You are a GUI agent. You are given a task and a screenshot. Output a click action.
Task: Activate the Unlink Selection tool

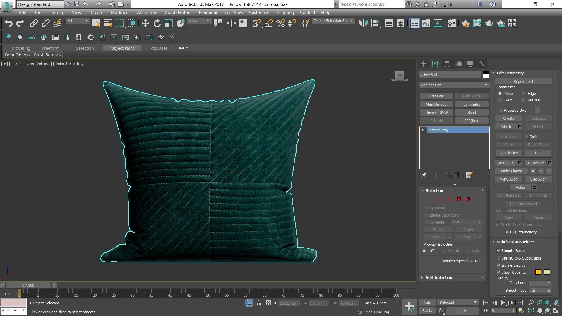point(45,23)
